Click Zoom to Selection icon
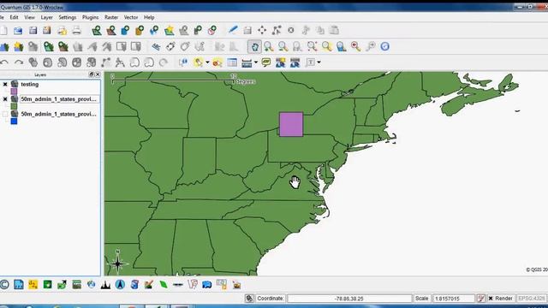The width and height of the screenshot is (548, 308). click(327, 46)
